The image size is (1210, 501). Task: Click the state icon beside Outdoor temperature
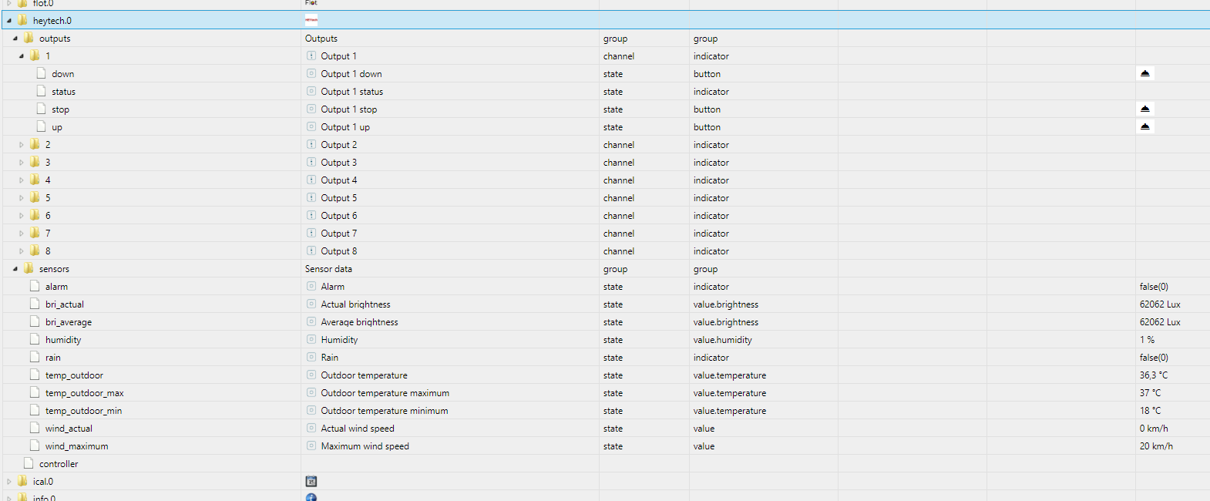tap(311, 375)
